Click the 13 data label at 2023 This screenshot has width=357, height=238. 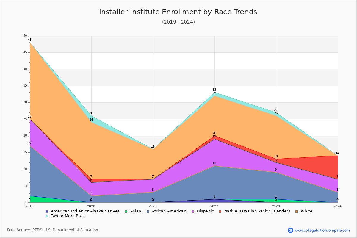276,156
